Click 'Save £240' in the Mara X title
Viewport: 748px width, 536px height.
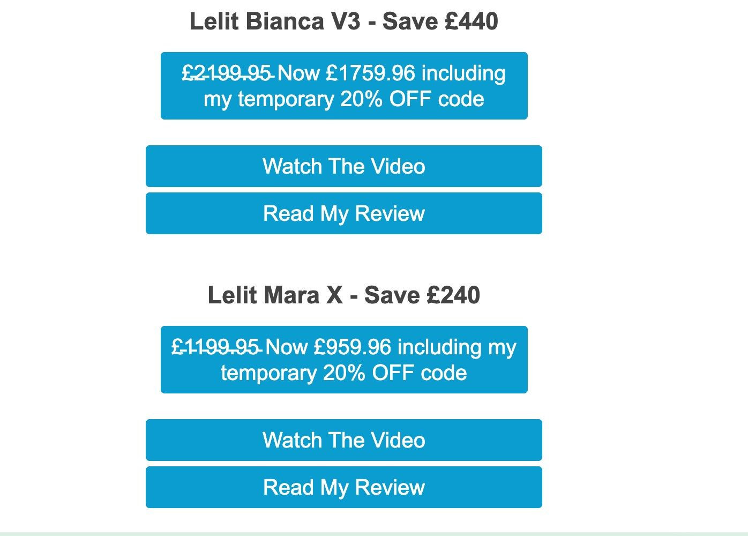pos(422,295)
